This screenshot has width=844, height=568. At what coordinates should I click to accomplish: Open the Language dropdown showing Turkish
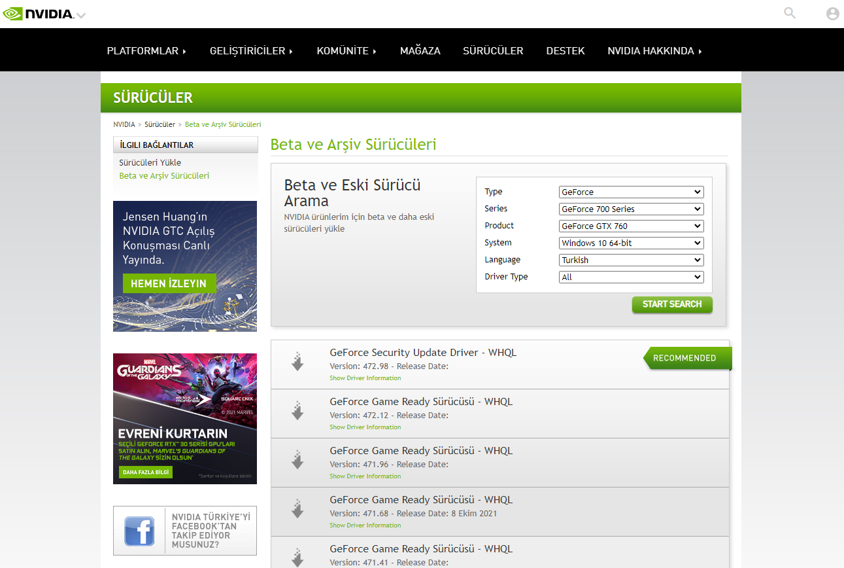[632, 260]
